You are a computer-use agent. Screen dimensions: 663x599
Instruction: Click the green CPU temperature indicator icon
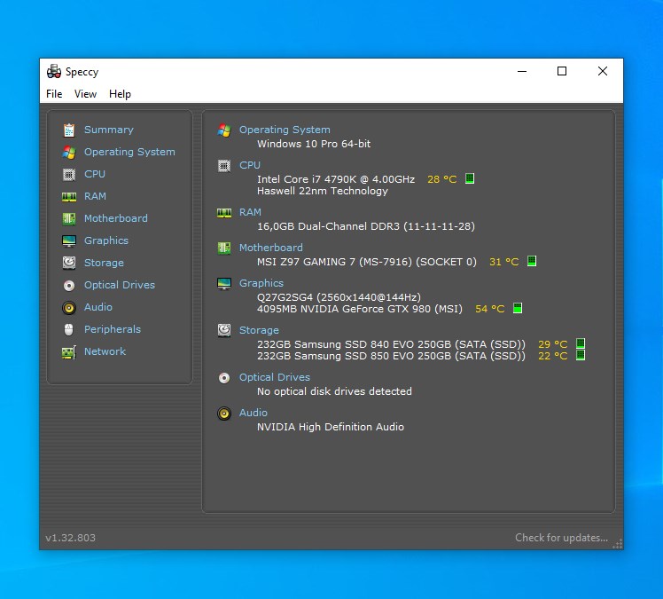(470, 178)
